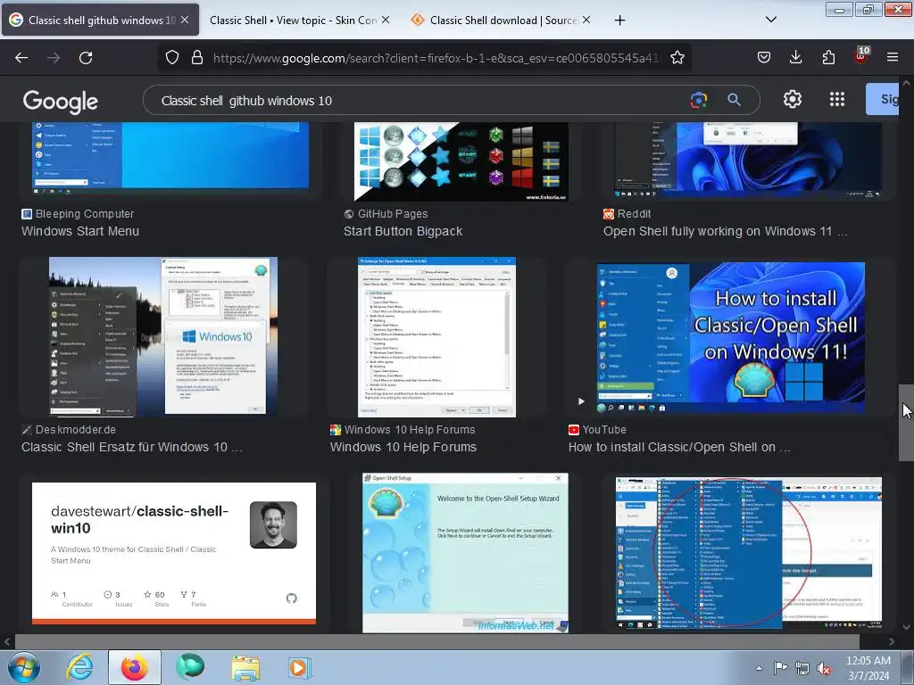This screenshot has height=685, width=914.
Task: Save page to Pocket
Action: click(x=764, y=57)
